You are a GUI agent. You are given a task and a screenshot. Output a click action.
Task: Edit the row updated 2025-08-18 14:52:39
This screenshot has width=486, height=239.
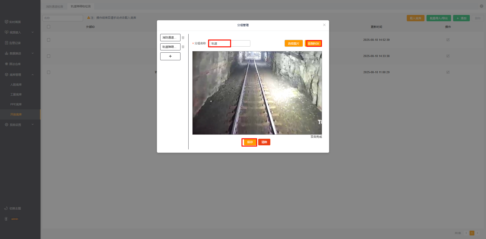coord(448,40)
